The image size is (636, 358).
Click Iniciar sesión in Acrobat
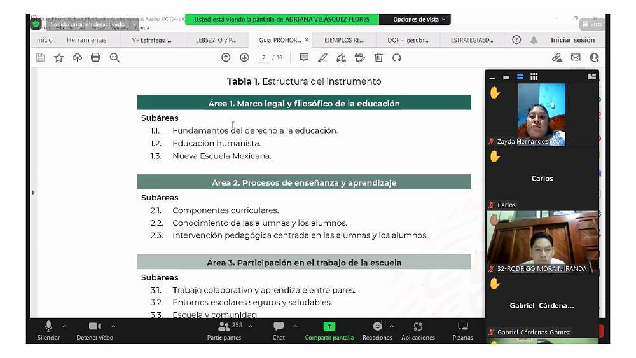point(572,40)
